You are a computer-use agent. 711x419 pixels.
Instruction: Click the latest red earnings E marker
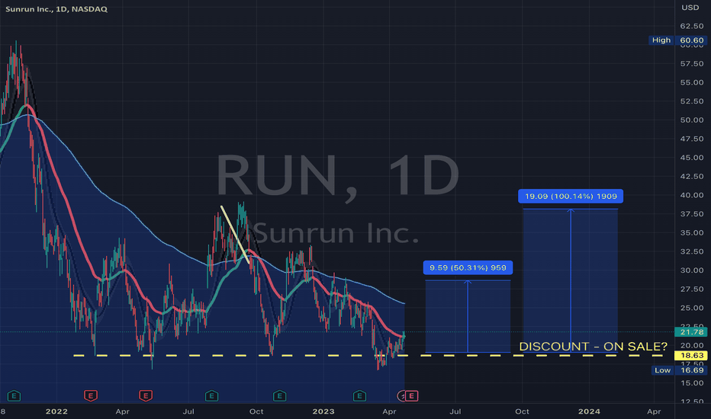[411, 396]
